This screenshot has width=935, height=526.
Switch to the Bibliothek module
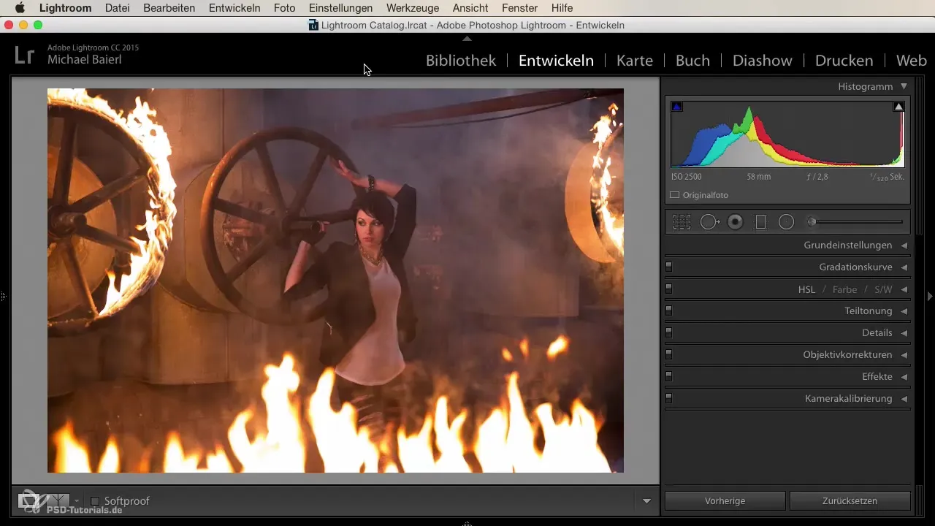[x=461, y=61]
